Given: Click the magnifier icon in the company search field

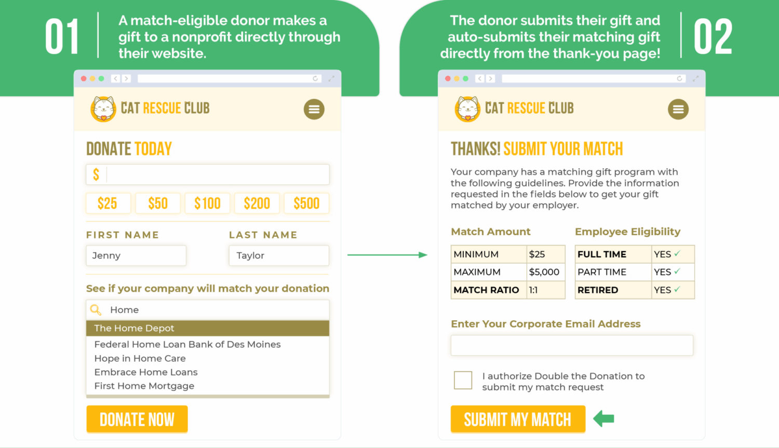Looking at the screenshot, I should (96, 309).
